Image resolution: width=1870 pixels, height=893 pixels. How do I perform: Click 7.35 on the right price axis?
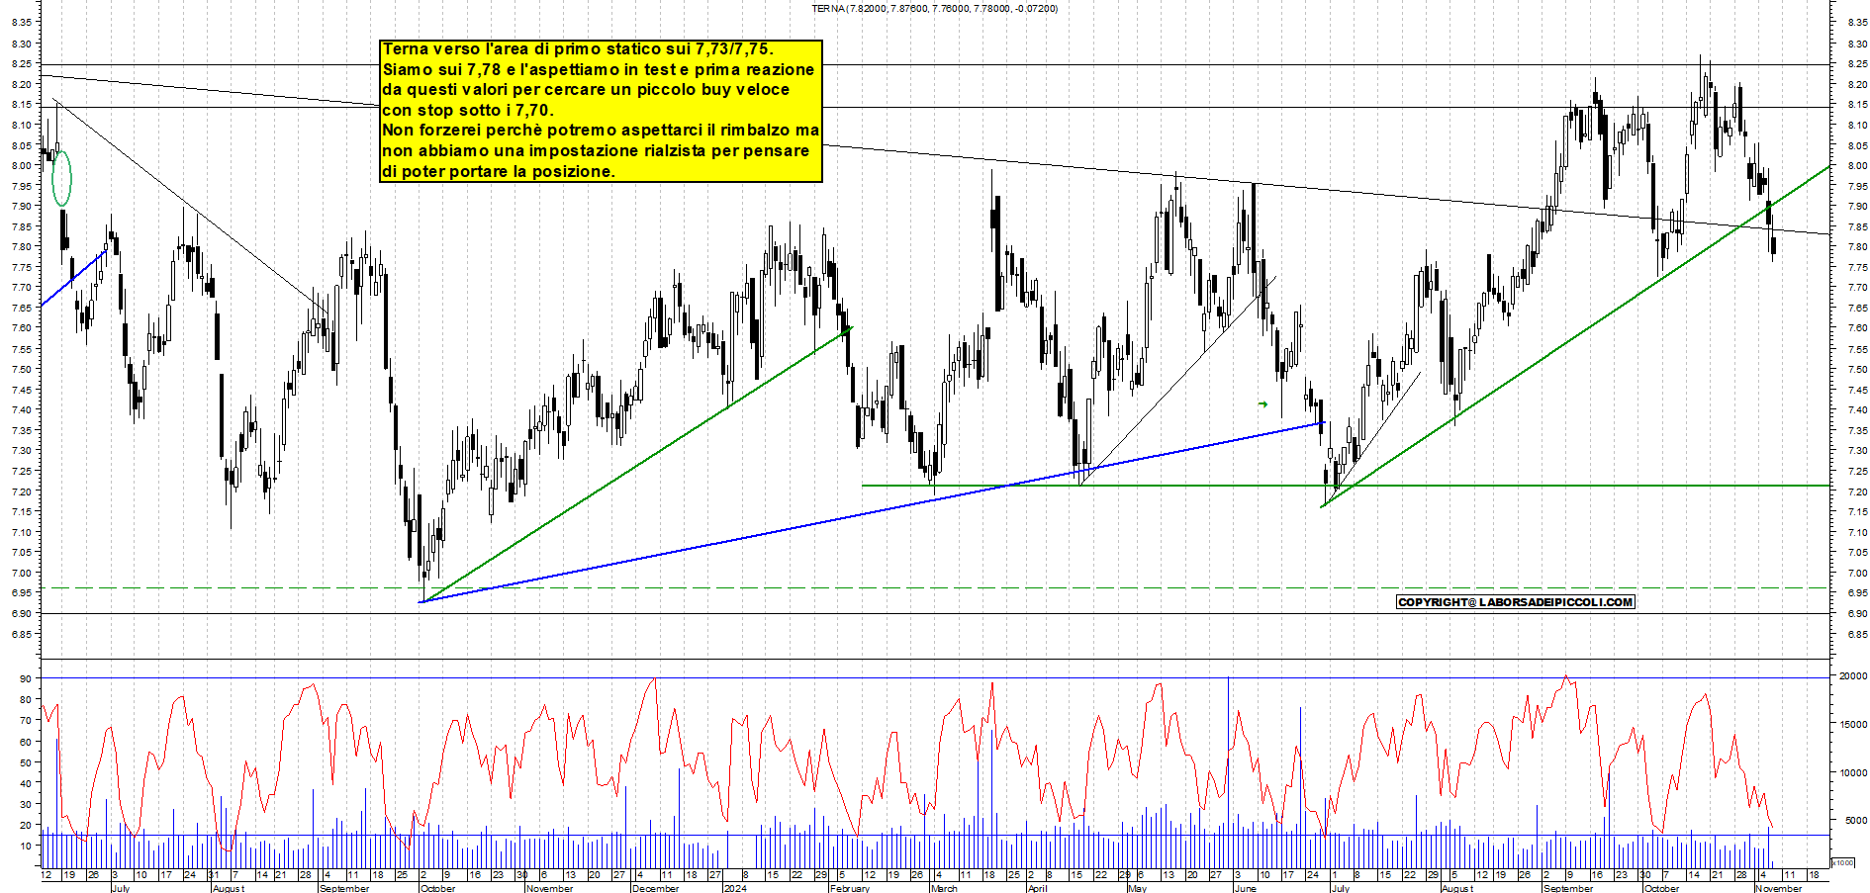[1856, 430]
